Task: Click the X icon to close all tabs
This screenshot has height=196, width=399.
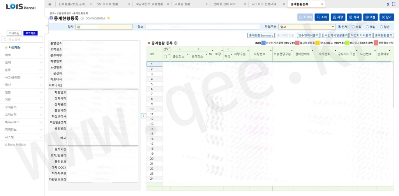Action: pyautogui.click(x=388, y=4)
